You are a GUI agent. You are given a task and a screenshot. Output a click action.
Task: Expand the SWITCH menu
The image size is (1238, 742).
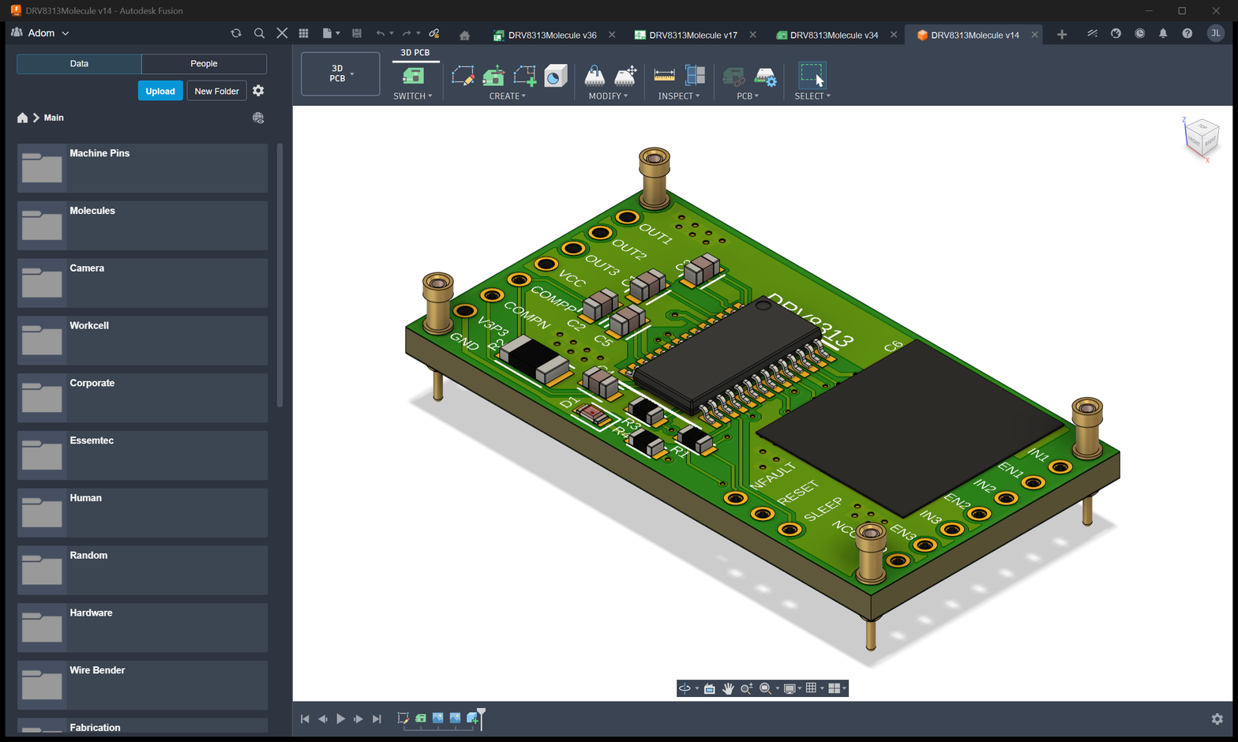tap(413, 96)
